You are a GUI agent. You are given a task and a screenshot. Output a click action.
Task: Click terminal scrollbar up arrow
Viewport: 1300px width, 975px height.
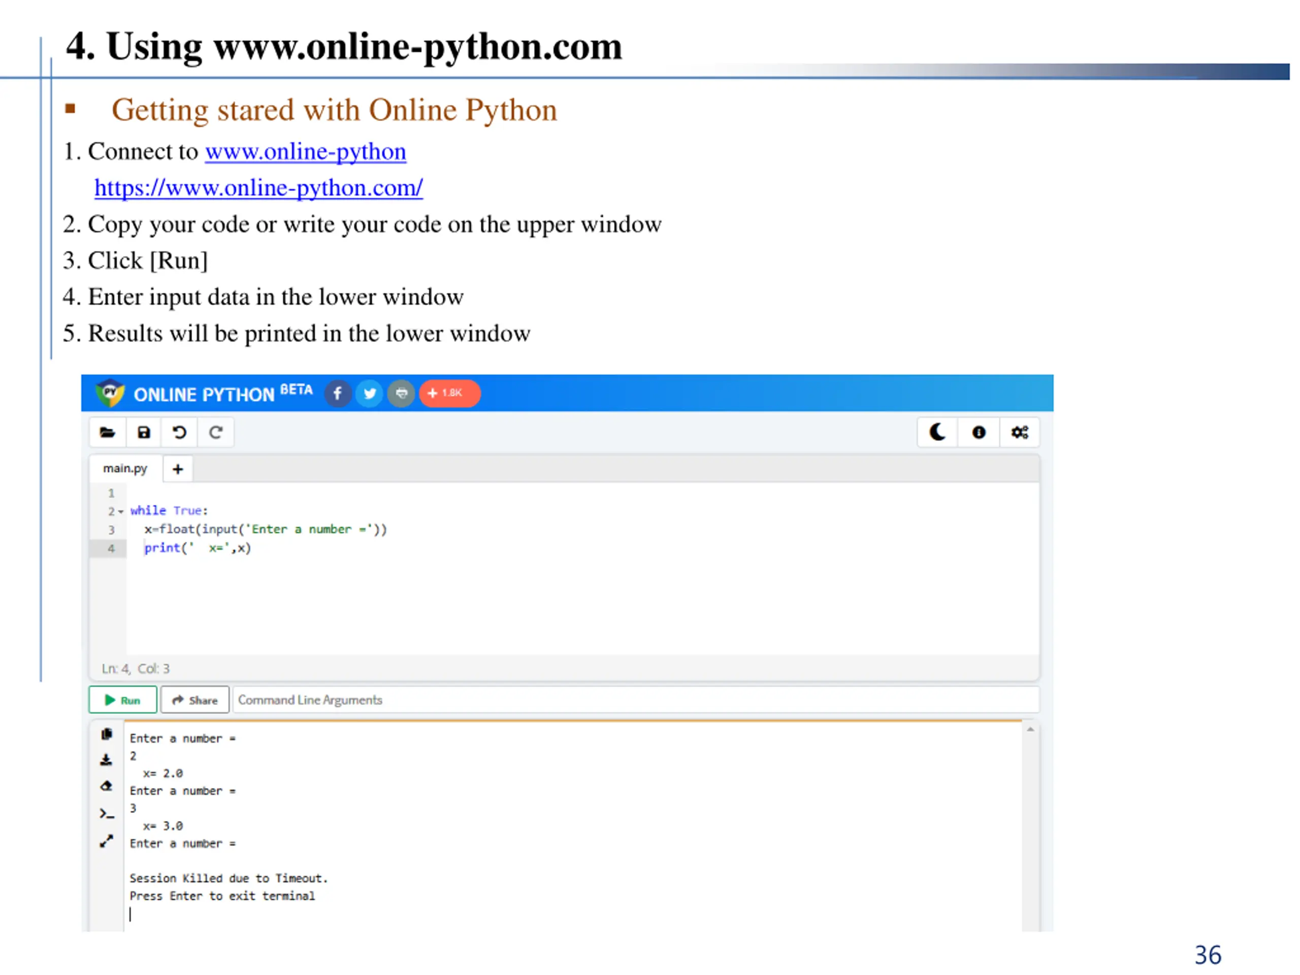[x=1030, y=730]
